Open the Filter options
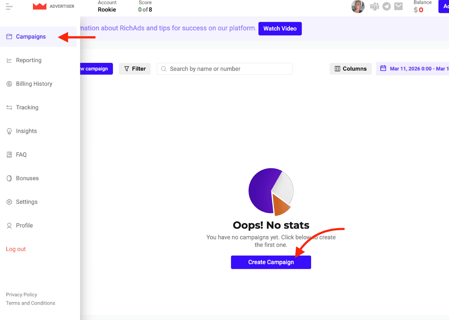Image resolution: width=449 pixels, height=320 pixels. point(135,69)
